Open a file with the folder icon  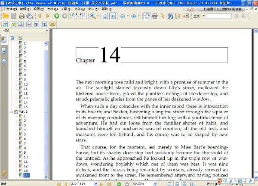[x=6, y=16]
